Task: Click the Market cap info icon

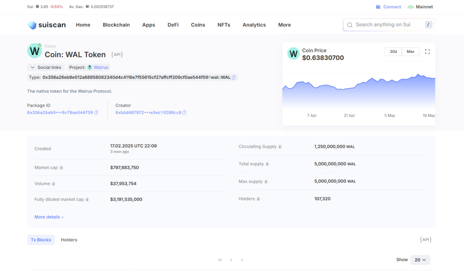Action: (61, 168)
